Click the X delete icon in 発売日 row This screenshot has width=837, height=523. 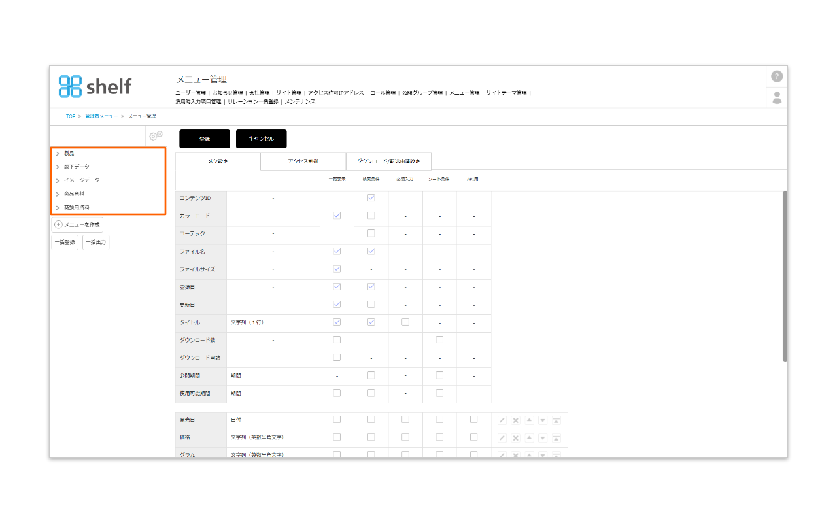tap(515, 420)
